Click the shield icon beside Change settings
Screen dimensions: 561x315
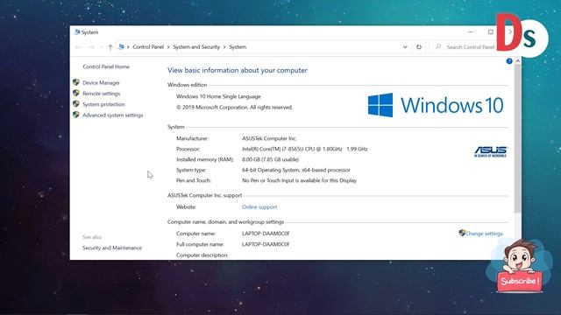[462, 233]
